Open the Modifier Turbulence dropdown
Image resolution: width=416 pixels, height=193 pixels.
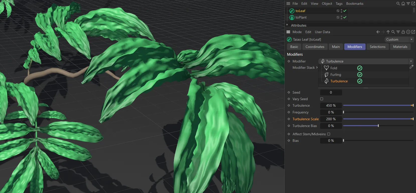click(x=366, y=61)
